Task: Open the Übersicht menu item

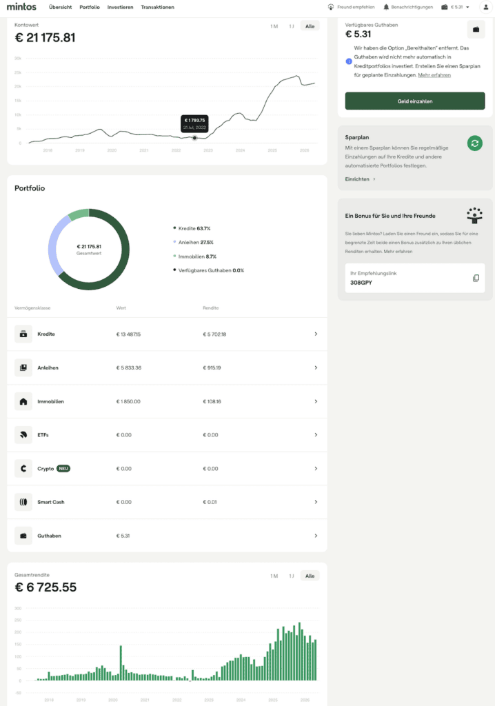Action: pyautogui.click(x=61, y=7)
